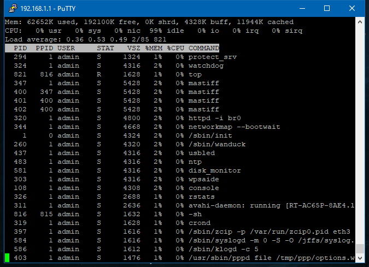Click the VSZ value 4800

132,118
